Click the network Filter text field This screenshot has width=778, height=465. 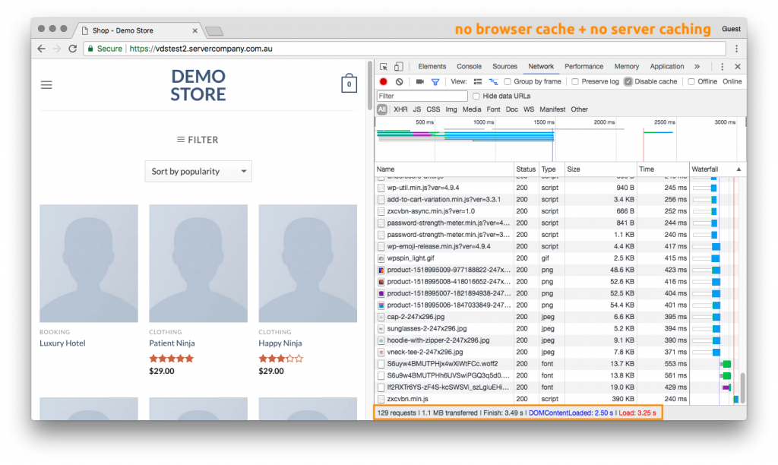pyautogui.click(x=422, y=96)
